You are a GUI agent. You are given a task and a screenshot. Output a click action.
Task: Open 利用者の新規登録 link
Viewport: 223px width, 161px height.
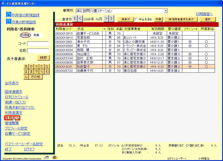26,15
